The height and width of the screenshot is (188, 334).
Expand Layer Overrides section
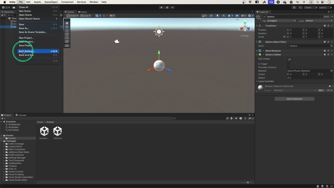[x=257, y=81]
